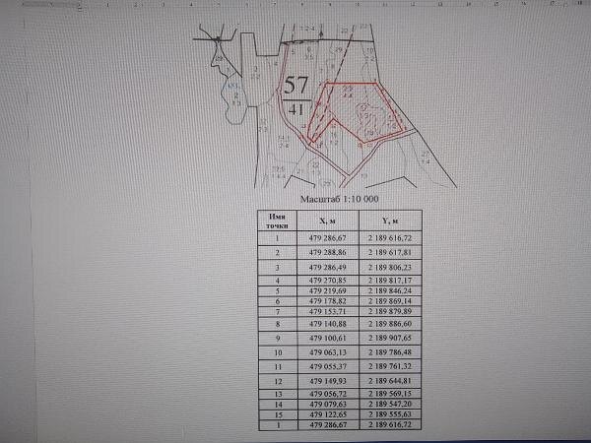Image resolution: width=591 pixels, height=443 pixels.
Task: Select cell 479 219,69
Action: [328, 291]
